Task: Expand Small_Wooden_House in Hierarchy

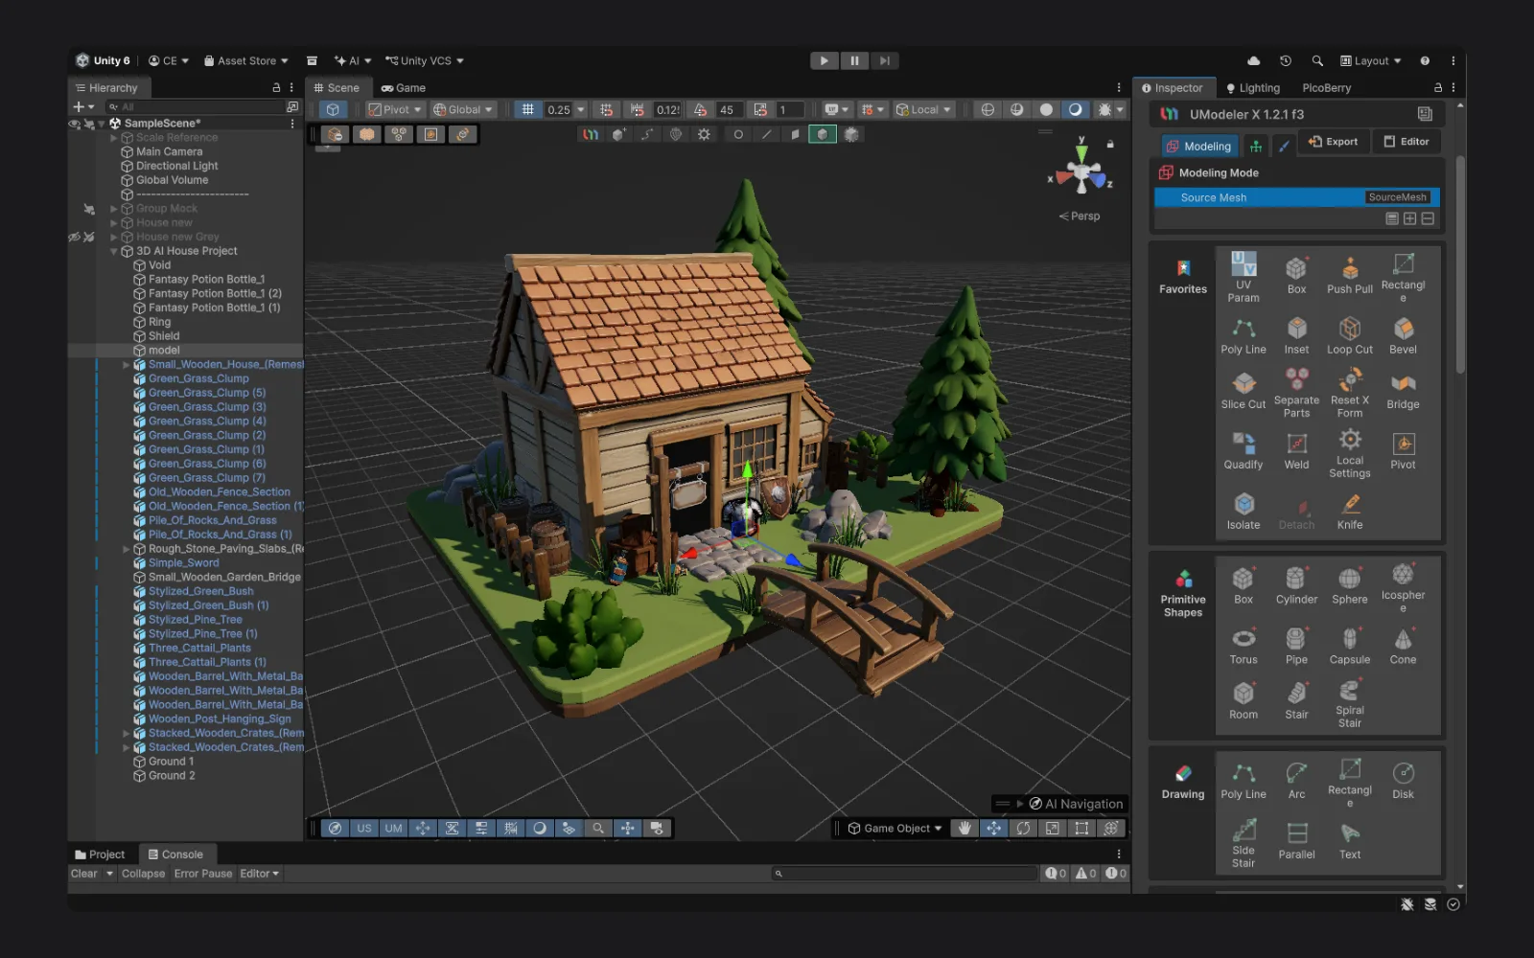Action: coord(127,365)
